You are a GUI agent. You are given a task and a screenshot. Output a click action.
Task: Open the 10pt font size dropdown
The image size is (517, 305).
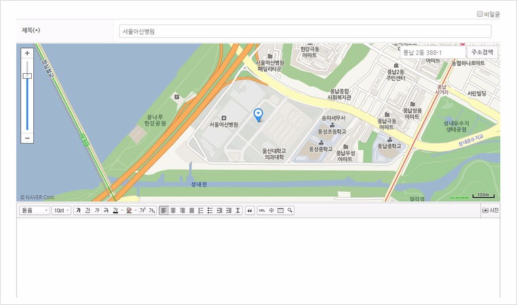point(61,211)
